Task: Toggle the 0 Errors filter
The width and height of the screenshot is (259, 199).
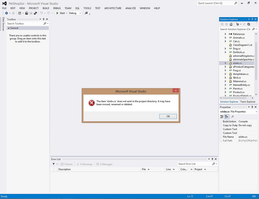Action: (67, 164)
